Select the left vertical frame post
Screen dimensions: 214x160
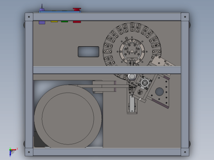pyautogui.click(x=29, y=85)
